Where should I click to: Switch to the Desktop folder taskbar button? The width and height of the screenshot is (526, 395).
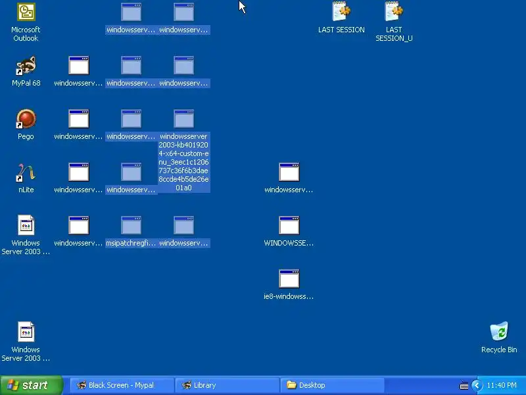[x=332, y=385]
